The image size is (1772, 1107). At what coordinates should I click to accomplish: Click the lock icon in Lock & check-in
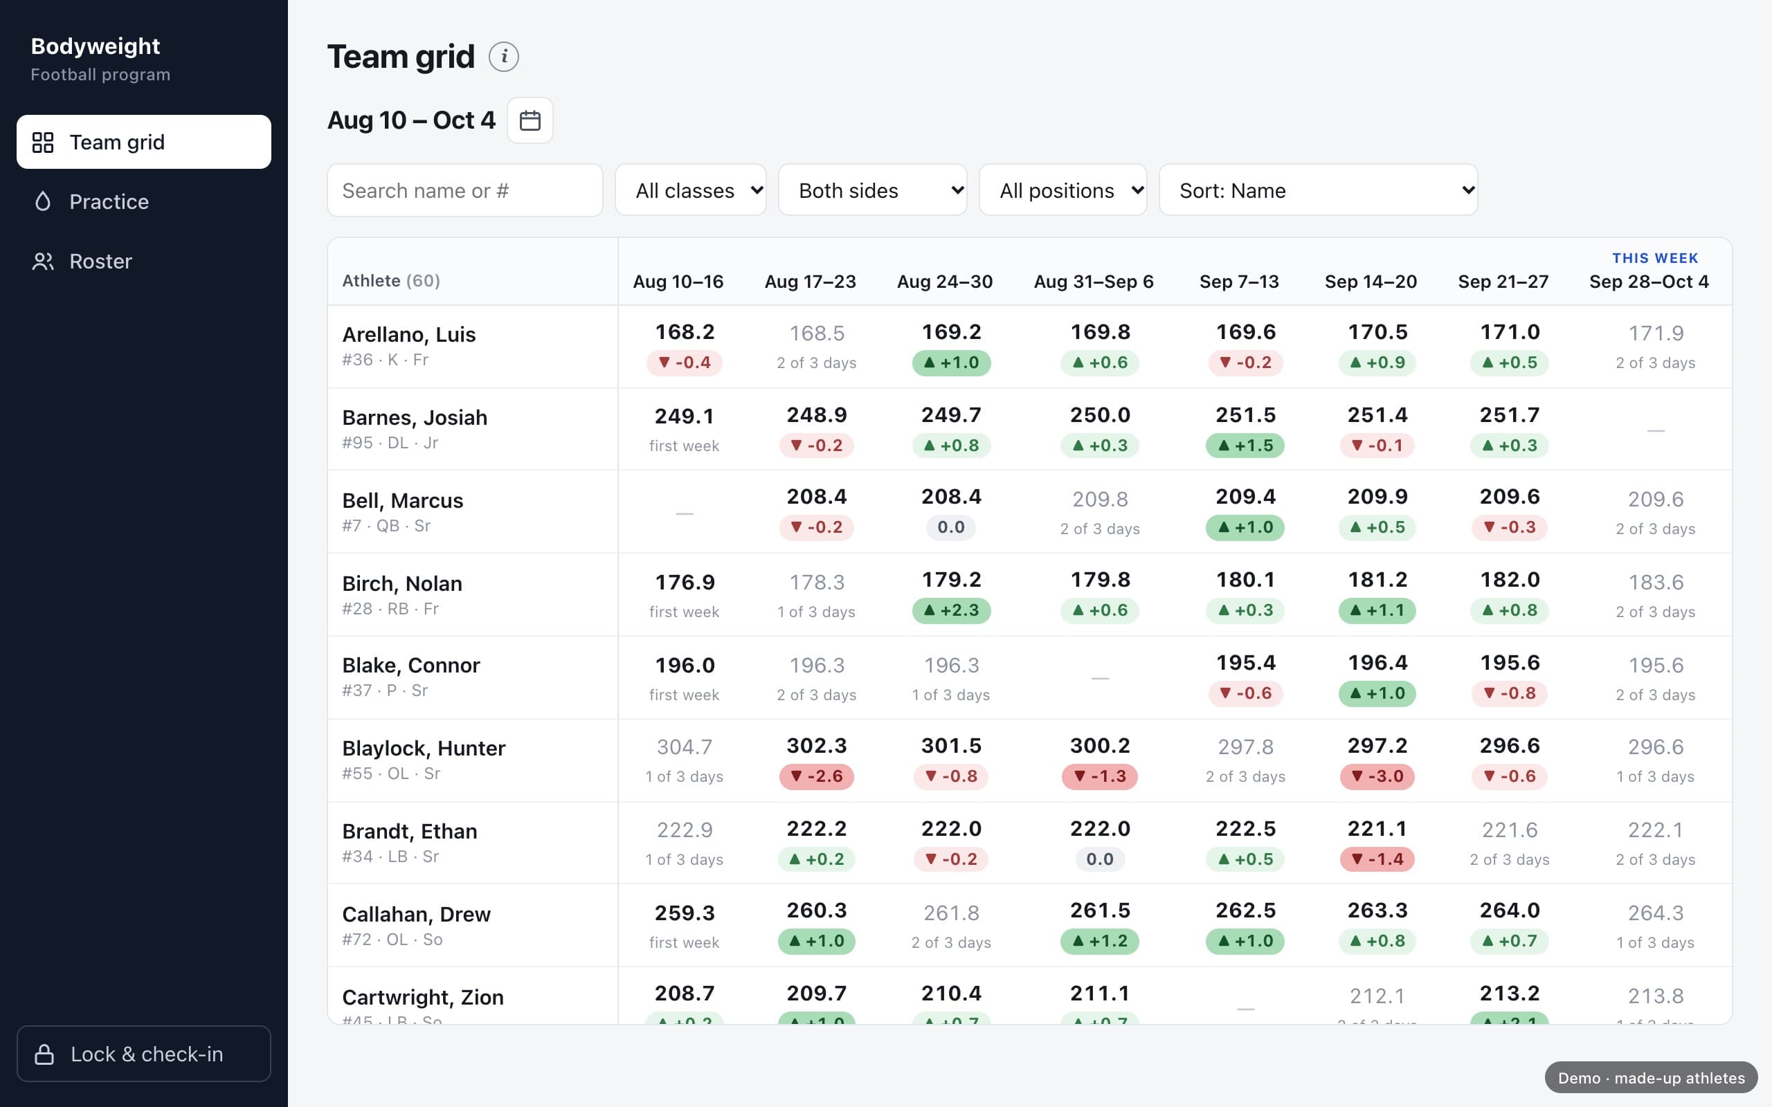click(45, 1054)
